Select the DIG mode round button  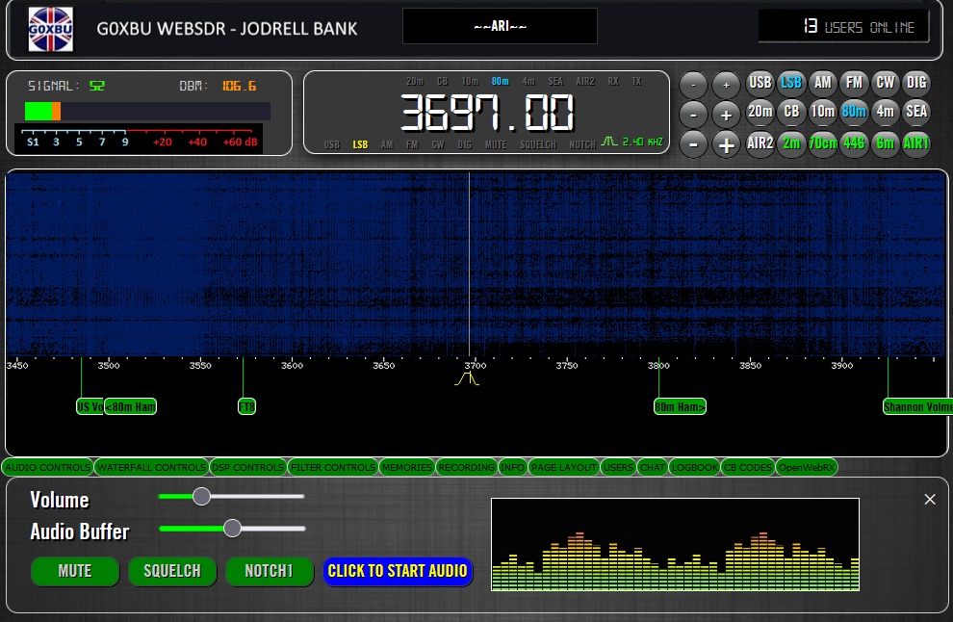point(916,83)
